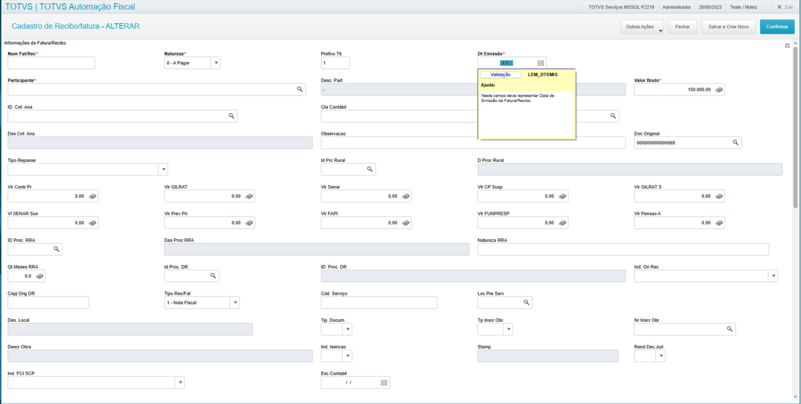Open calculator icon for Vlr Senar
The image size is (801, 404).
pos(406,196)
